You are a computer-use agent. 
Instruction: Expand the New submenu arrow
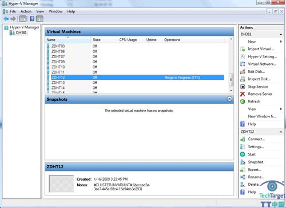point(281,42)
